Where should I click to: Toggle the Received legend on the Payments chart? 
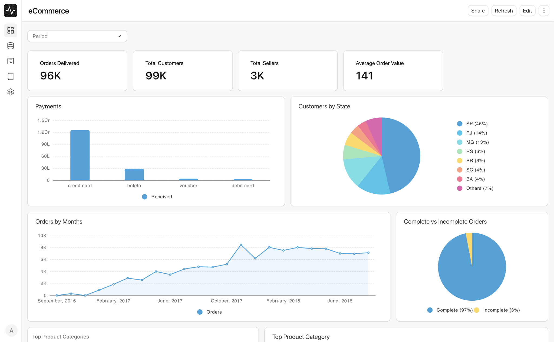157,197
